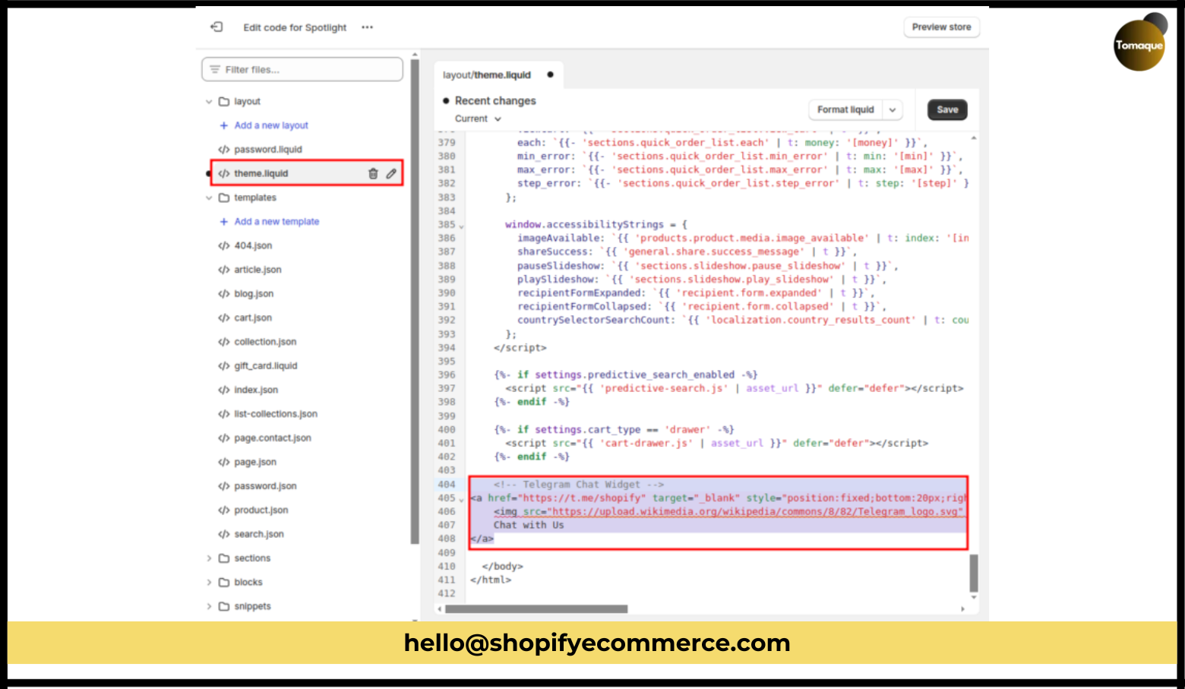This screenshot has height=689, width=1185.
Task: Open the three-dot more actions menu
Action: pos(368,27)
